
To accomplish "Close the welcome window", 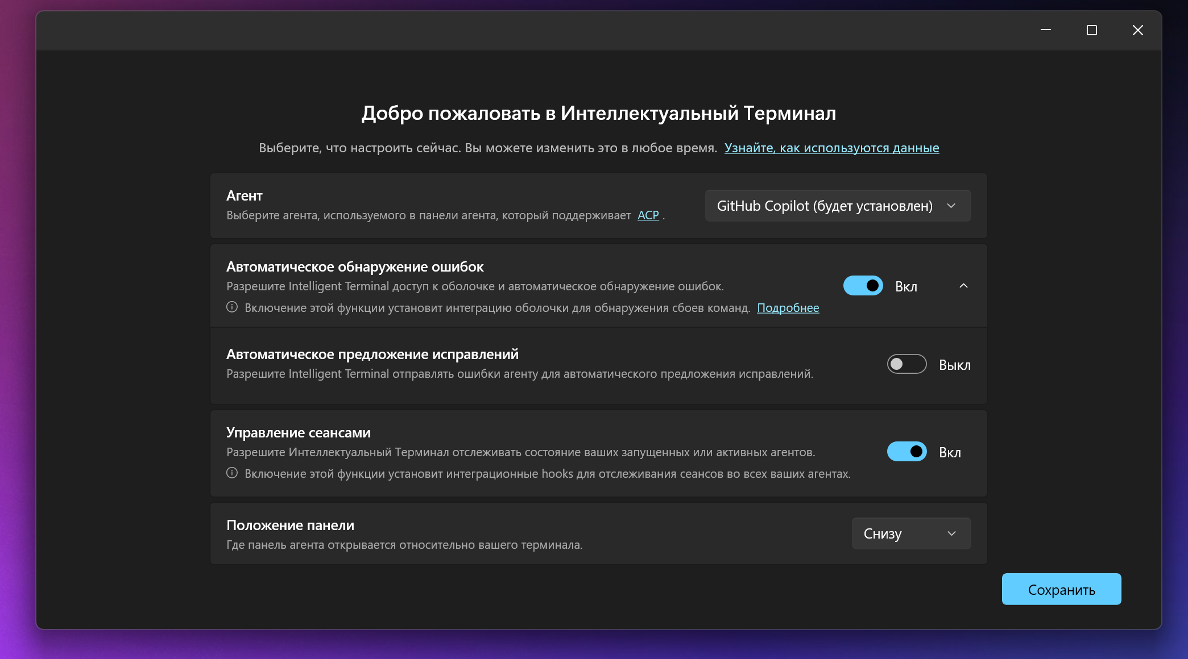I will pos(1137,30).
